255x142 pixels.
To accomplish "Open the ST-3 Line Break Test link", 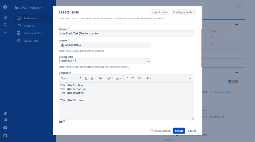I will (x=213, y=117).
